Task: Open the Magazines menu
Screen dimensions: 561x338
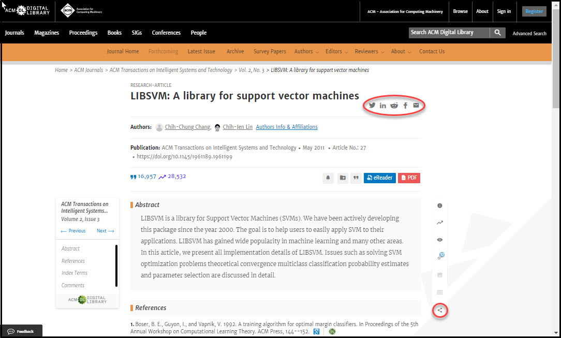Action: click(x=47, y=33)
